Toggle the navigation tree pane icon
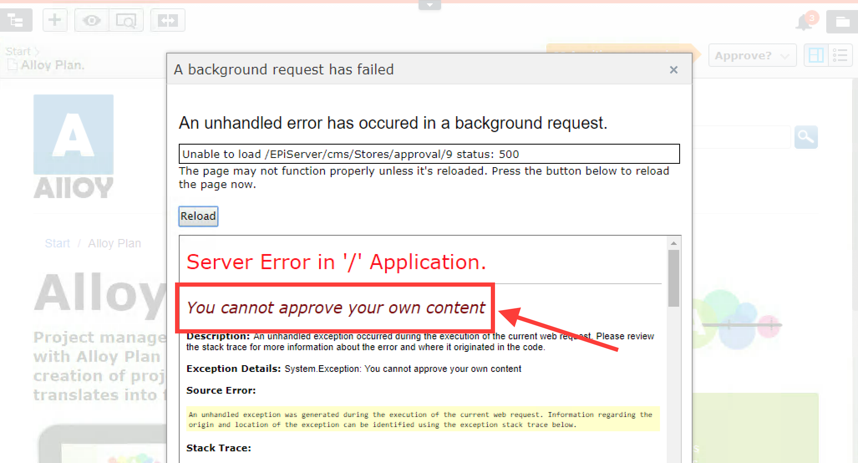This screenshot has height=463, width=858. [16, 20]
